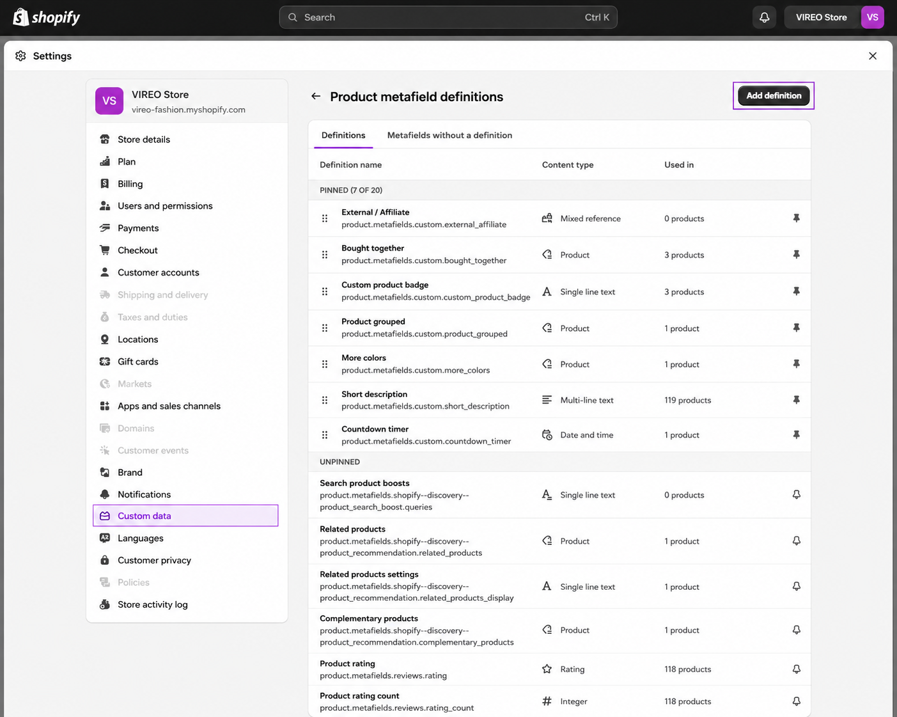The height and width of the screenshot is (717, 897).
Task: Unpin the Countdown timer definition
Action: tap(796, 435)
